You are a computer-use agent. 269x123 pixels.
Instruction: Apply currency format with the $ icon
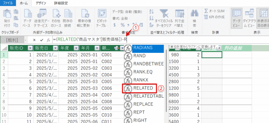pos(115,25)
